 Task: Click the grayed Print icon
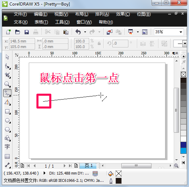coord(36,32)
